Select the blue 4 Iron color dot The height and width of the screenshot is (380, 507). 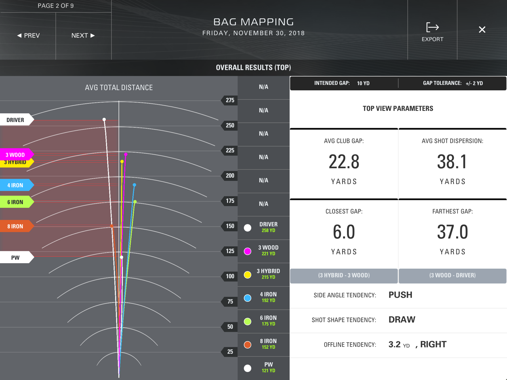click(x=248, y=298)
